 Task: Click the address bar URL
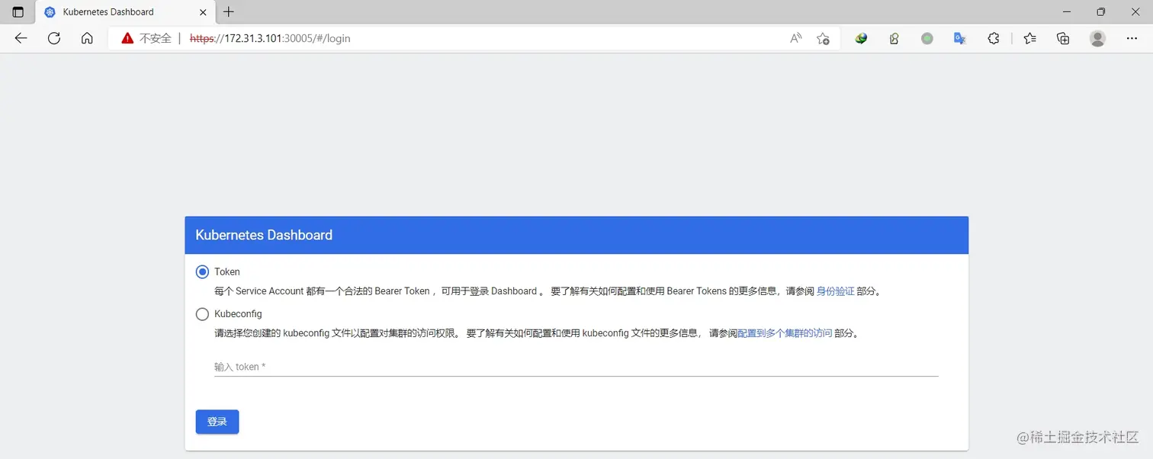click(x=270, y=38)
